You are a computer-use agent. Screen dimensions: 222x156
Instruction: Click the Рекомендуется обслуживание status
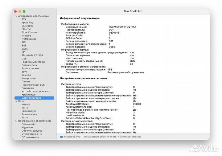pos(125,72)
